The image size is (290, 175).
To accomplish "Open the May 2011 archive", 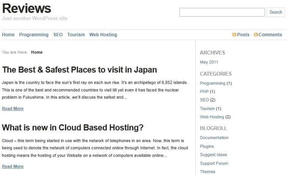I will [209, 62].
